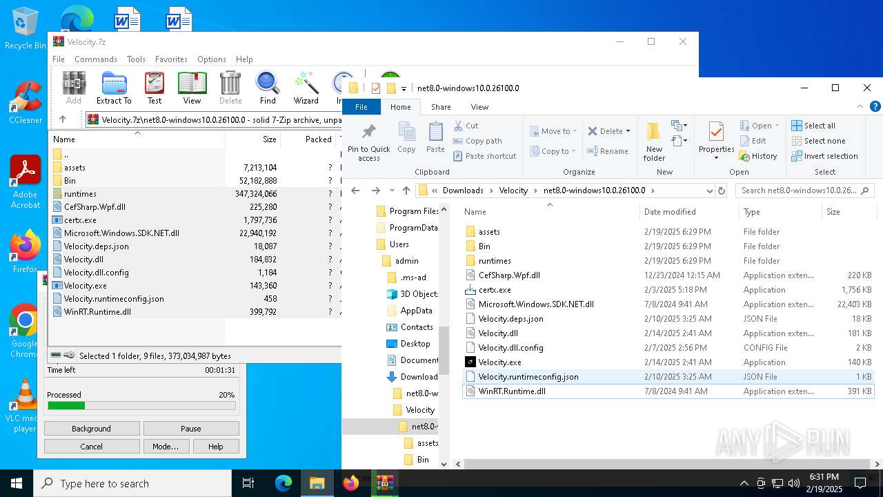Collapse the Explorer ribbon chevron
This screenshot has width=883, height=497.
pyautogui.click(x=860, y=107)
